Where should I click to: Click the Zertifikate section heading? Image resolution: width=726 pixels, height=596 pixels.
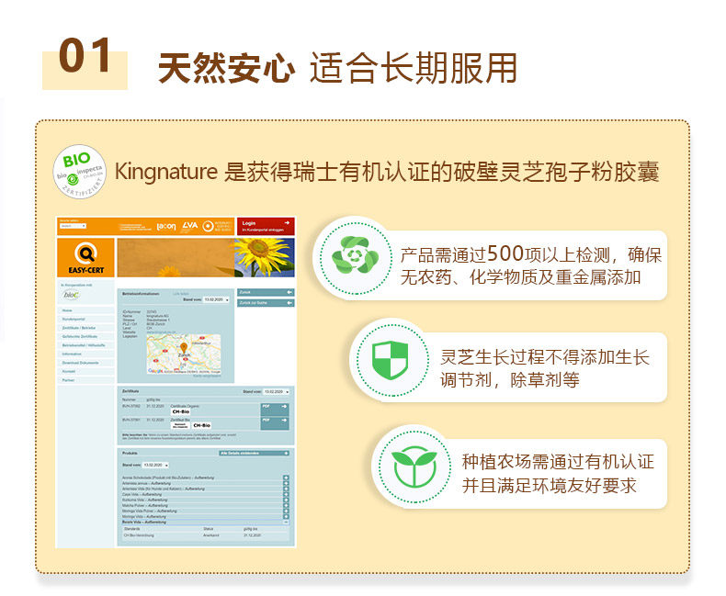[130, 391]
